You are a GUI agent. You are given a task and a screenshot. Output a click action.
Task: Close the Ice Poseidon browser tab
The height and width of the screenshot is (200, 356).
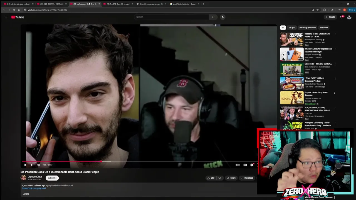point(99,4)
